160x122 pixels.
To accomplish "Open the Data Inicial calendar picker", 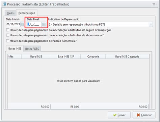I will point(22,24).
